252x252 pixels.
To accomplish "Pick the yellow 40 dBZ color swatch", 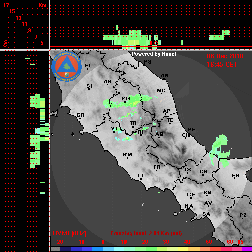I will pyautogui.click(x=183, y=249).
